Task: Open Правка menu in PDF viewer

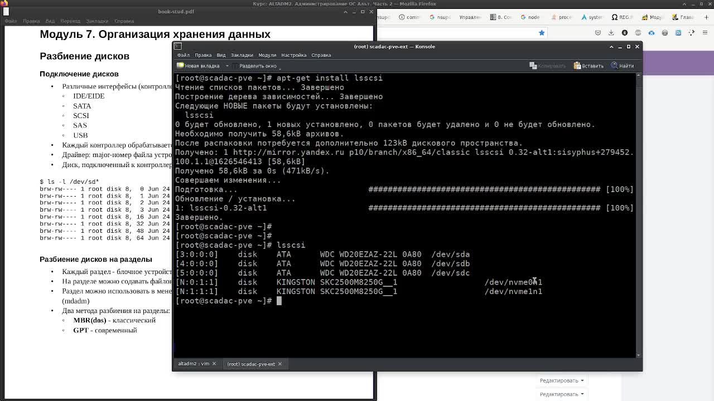Action: coord(31,21)
